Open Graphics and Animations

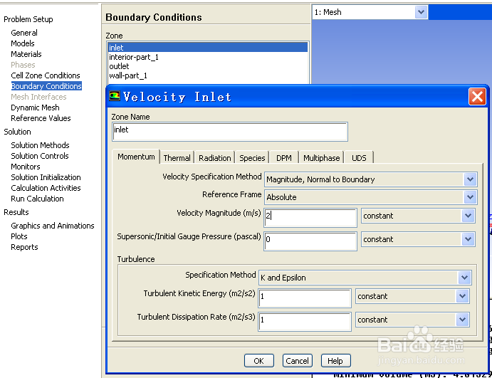[53, 225]
